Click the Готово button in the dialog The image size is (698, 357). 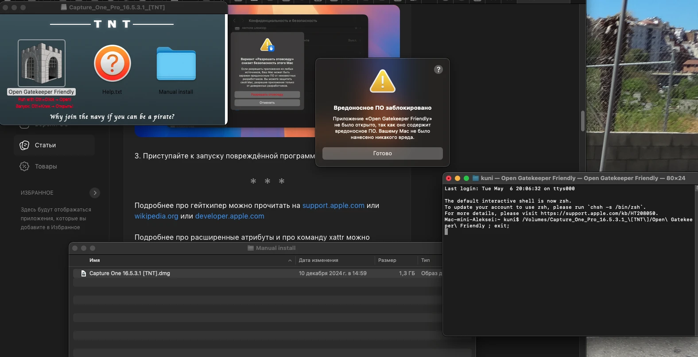pyautogui.click(x=383, y=154)
